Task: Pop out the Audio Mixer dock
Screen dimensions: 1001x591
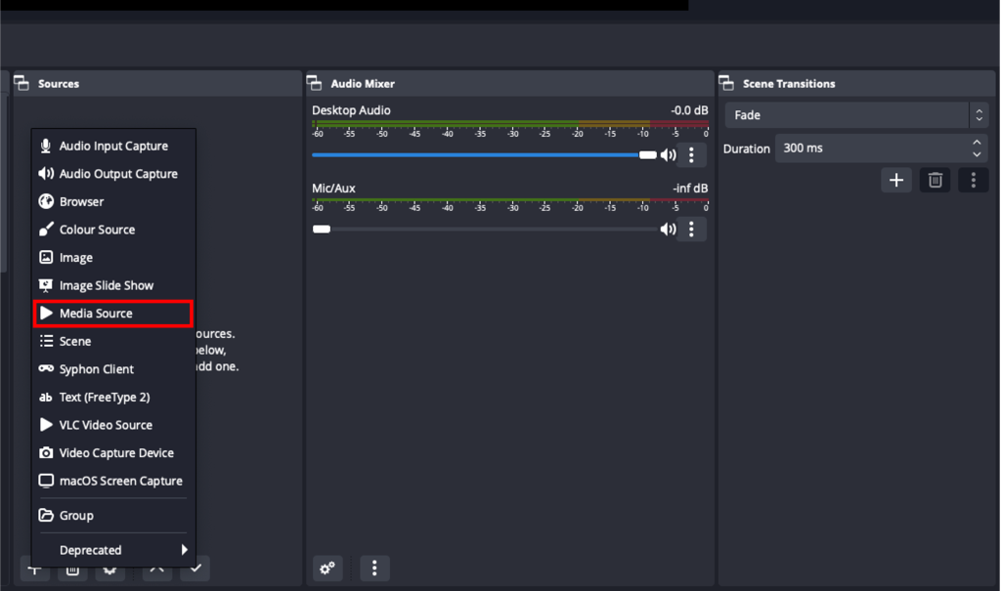Action: [314, 83]
